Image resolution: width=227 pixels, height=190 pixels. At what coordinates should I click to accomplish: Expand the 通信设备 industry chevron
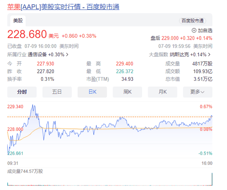click(x=67, y=54)
